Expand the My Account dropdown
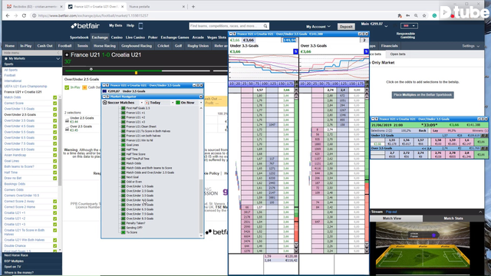 [318, 27]
